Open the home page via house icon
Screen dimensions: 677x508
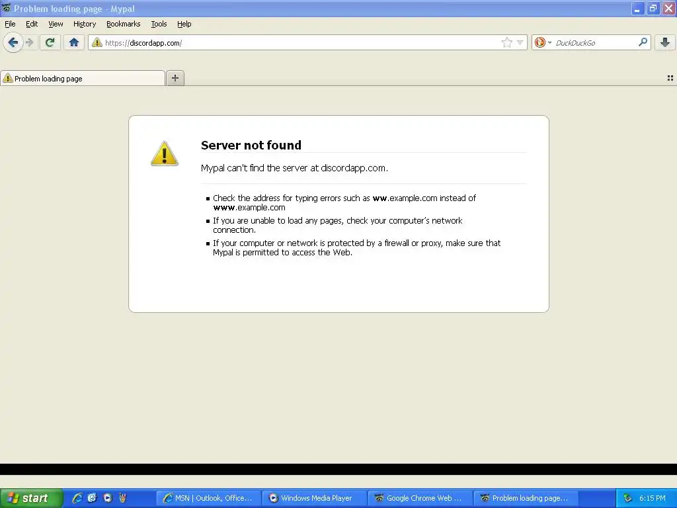pos(74,42)
